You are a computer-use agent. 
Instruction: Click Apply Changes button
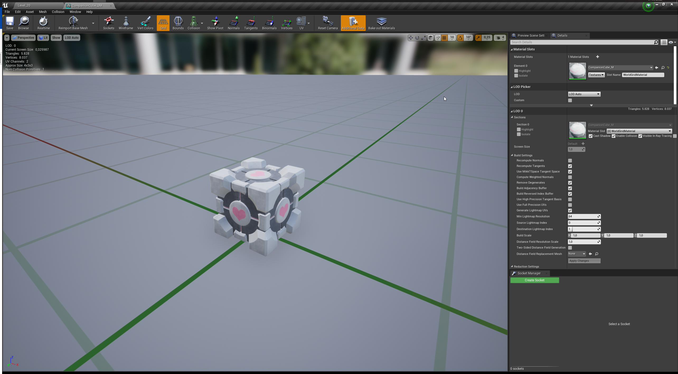click(584, 261)
